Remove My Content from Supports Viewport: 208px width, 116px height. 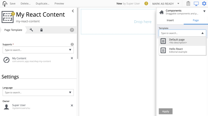pos(72,58)
